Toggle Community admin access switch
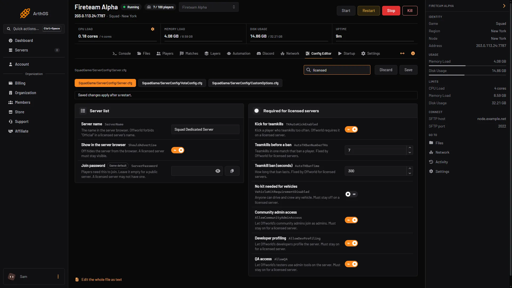512x288 pixels. point(351,220)
